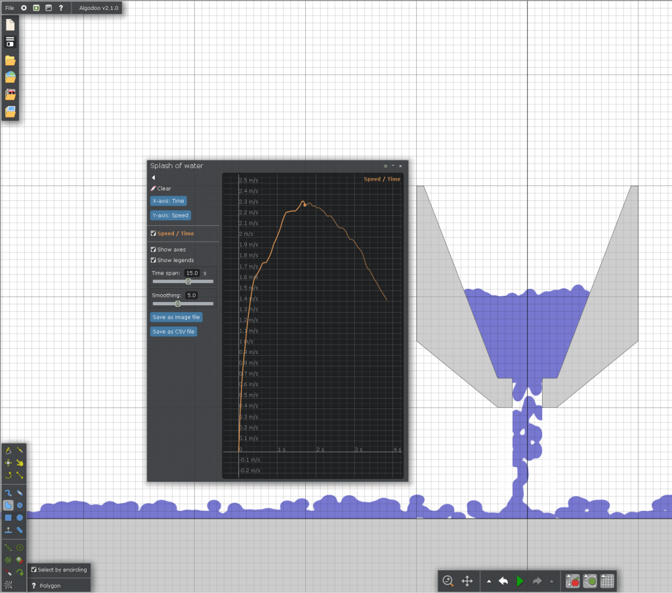
Task: Open the Help question mark menu
Action: pos(61,8)
